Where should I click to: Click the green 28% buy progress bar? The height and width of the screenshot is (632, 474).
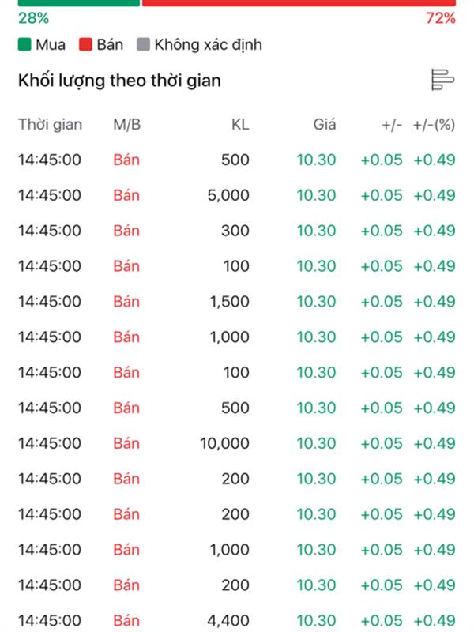pyautogui.click(x=78, y=3)
